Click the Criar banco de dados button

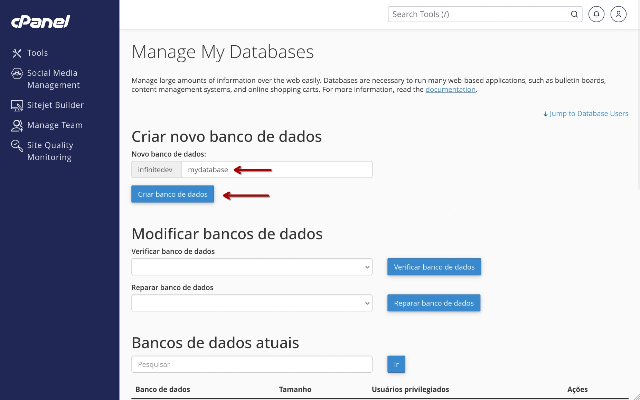(172, 194)
